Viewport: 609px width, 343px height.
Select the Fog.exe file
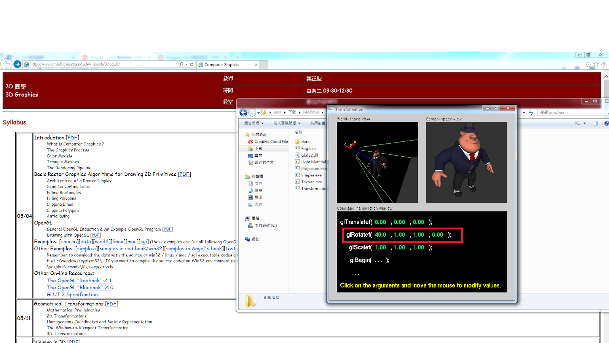[305, 149]
